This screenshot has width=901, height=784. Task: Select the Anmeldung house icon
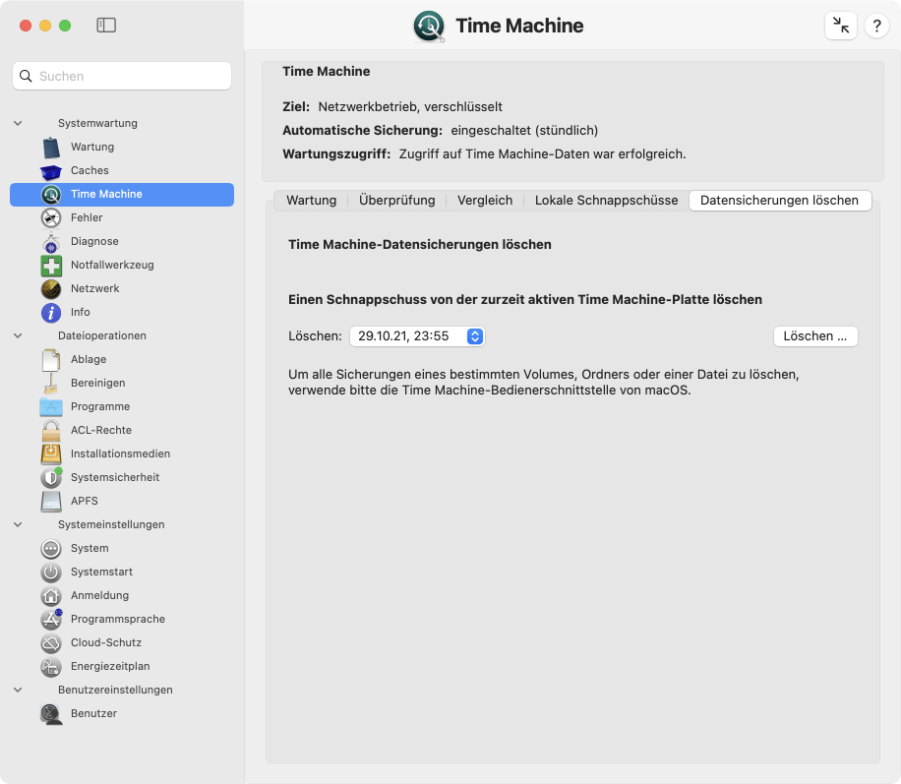51,595
